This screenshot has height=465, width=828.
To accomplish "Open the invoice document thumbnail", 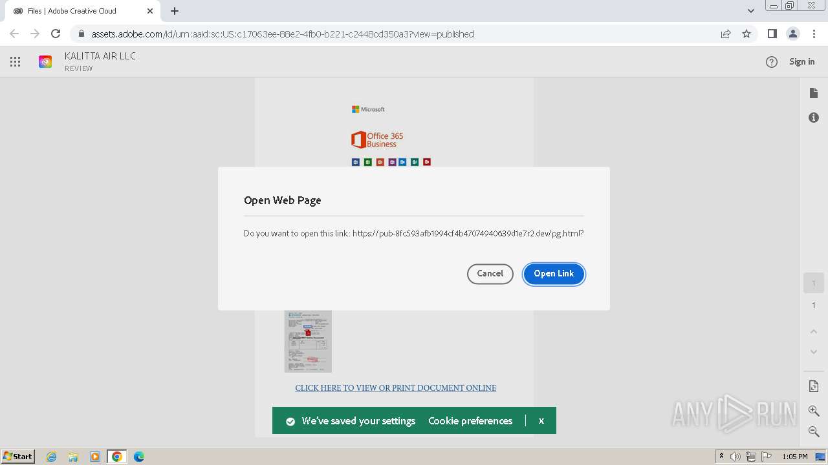I will click(x=308, y=341).
